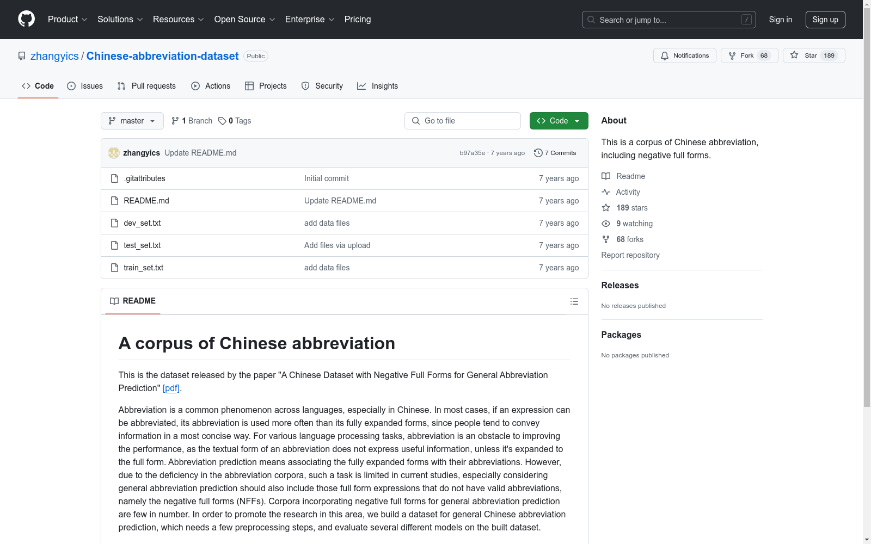
Task: Click the add data files commit for dev_set.txt
Action: (x=327, y=223)
